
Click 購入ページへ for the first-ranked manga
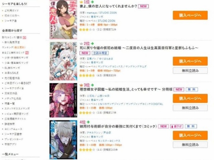(x=190, y=15)
